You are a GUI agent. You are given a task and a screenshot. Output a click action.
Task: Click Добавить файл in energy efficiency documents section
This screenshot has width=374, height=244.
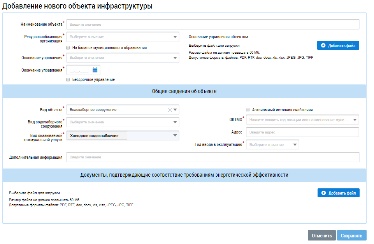[338, 193]
